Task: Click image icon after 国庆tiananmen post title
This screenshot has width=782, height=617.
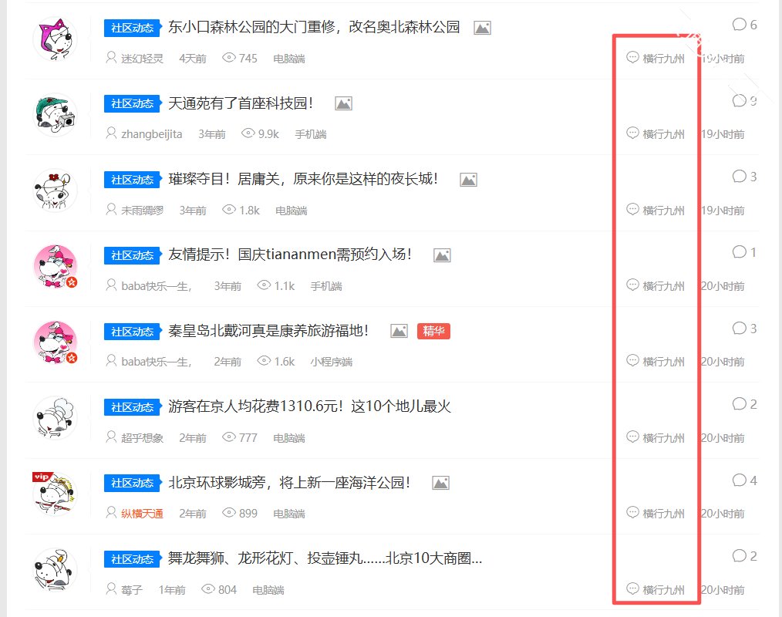Action: click(x=442, y=255)
